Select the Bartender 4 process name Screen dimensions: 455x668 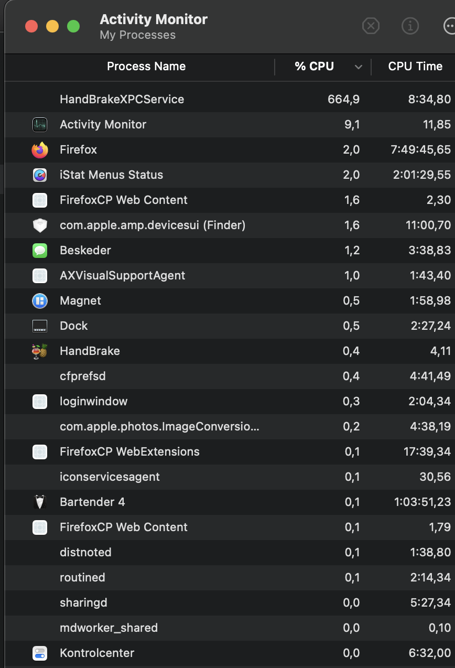92,502
